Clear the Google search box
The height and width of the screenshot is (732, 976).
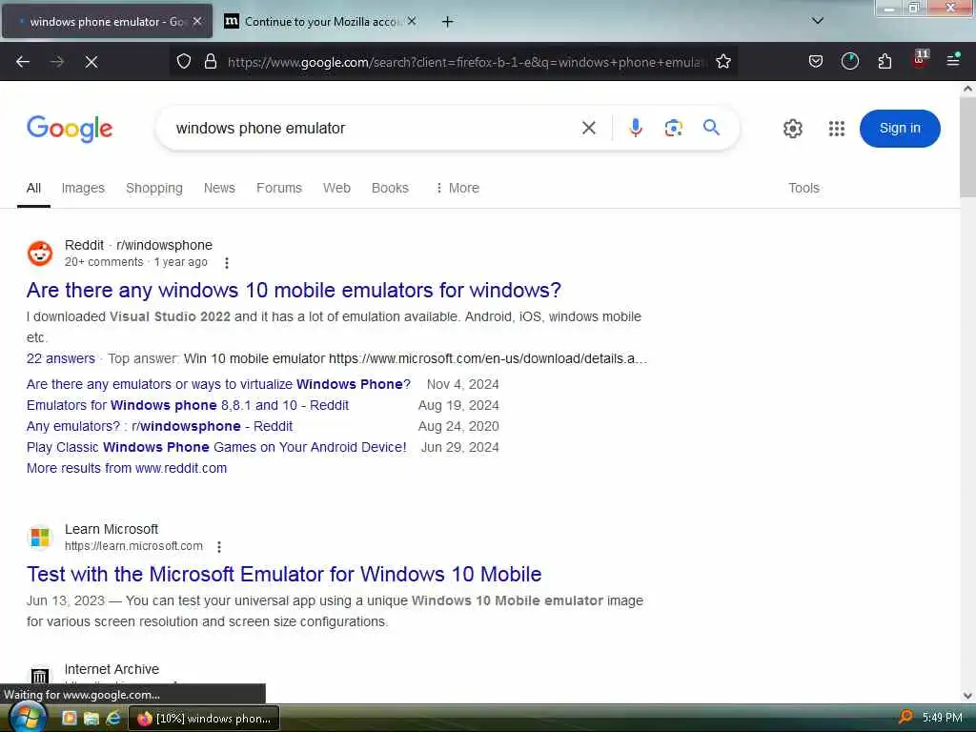(588, 129)
